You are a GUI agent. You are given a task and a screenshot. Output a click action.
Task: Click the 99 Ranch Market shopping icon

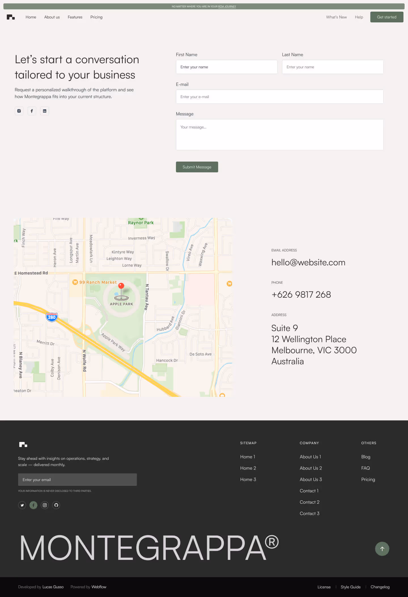(75, 282)
